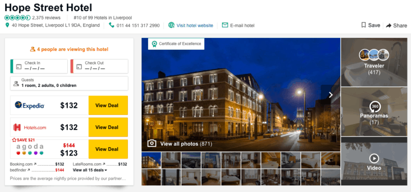Open Traveler photos (417) tile
This screenshot has height=192, width=411.
[374, 62]
